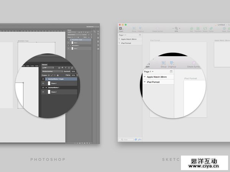
Task: Zoom in with the magnifier plus button
Action: tap(180, 28)
